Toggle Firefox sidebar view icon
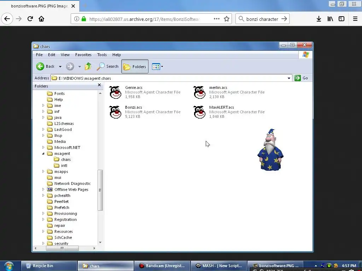This screenshot has width=362, height=271. 341,19
